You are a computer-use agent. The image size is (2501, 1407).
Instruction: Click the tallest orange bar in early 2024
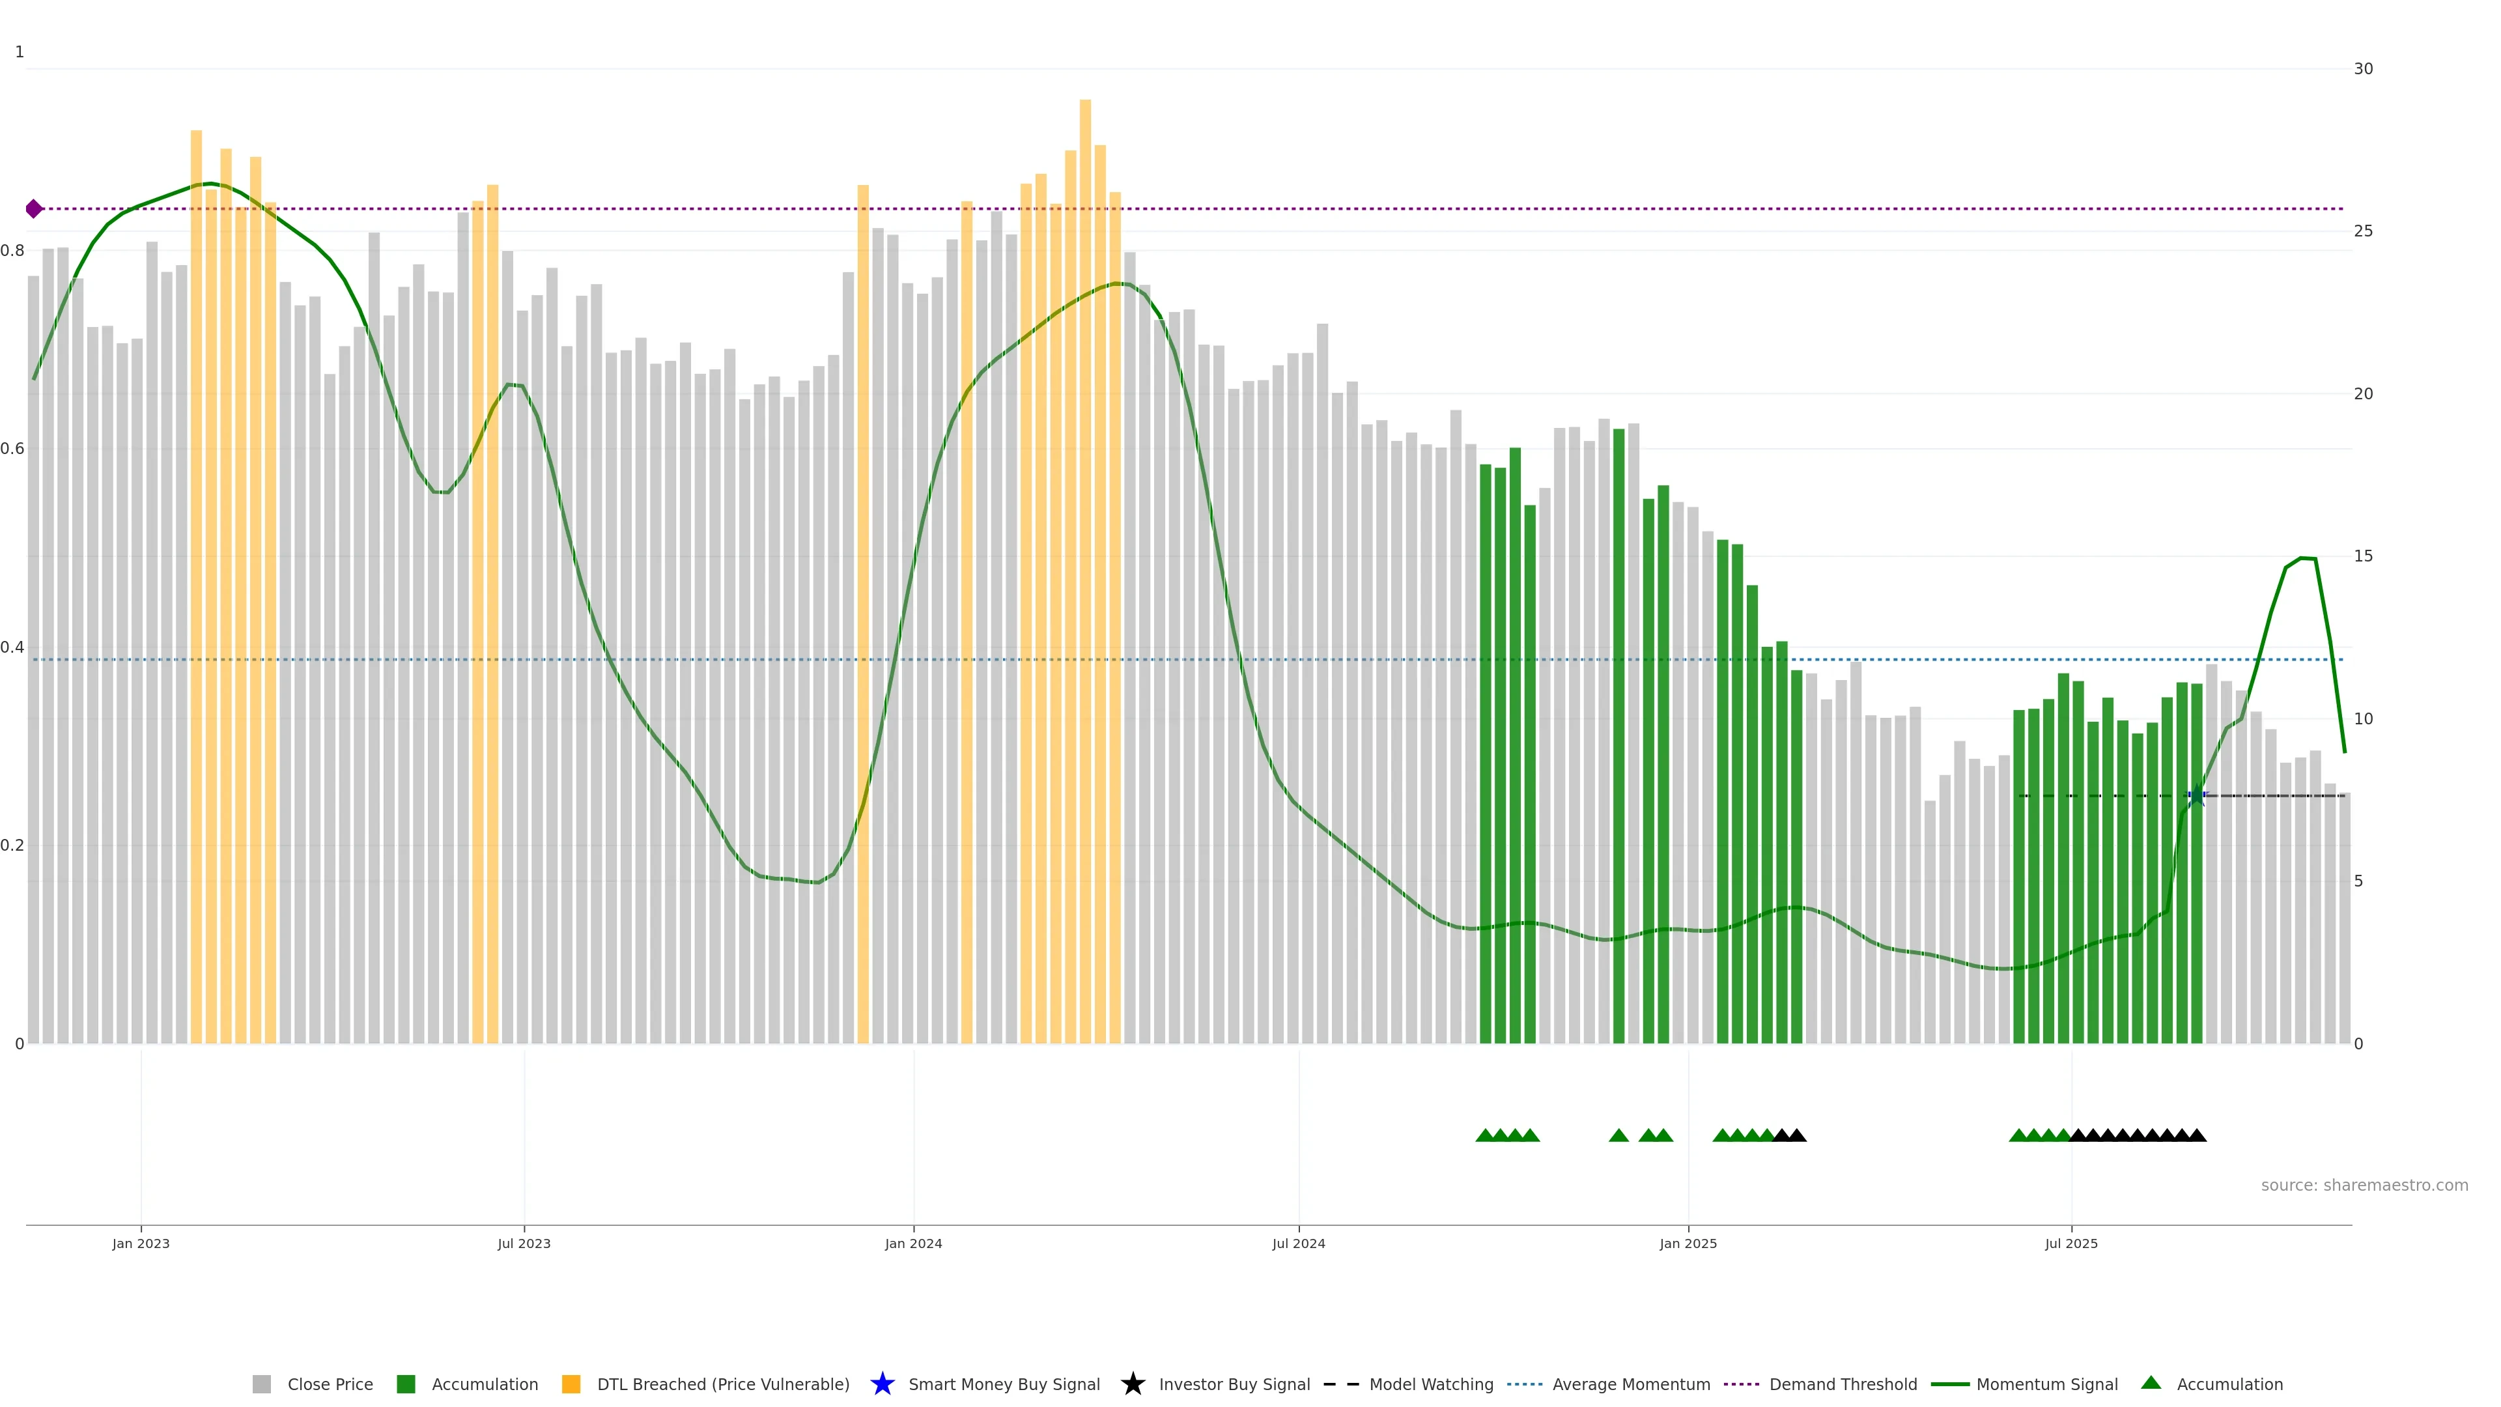click(x=1084, y=485)
